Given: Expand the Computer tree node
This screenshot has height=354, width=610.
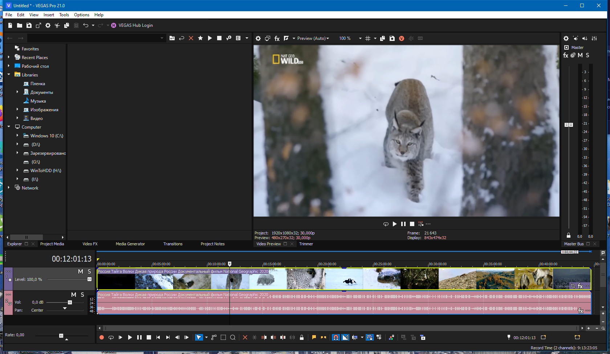Looking at the screenshot, I should click(9, 127).
